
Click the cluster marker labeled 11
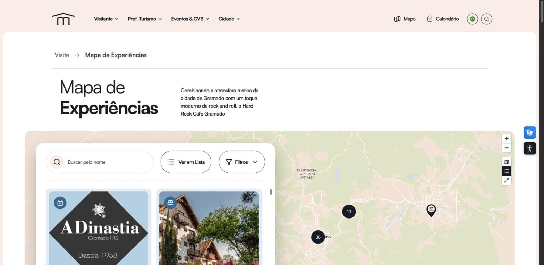tap(349, 212)
